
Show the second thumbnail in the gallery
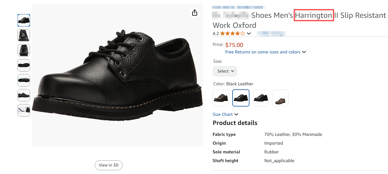[x=24, y=35]
